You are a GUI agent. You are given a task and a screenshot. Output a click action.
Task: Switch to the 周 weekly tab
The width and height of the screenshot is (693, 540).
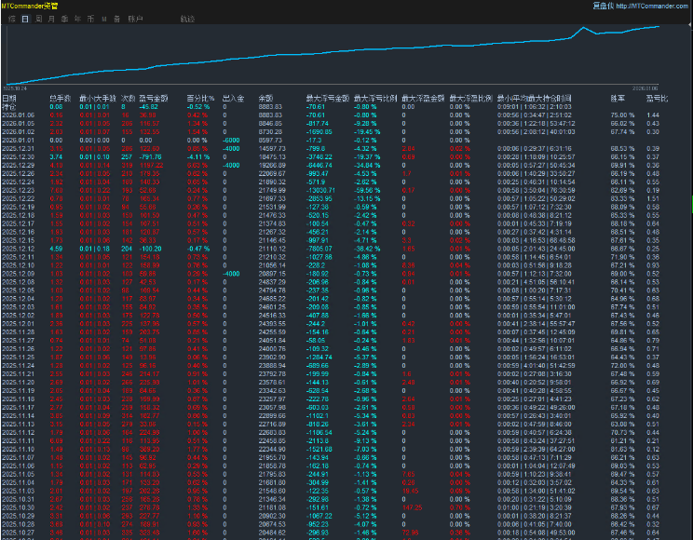[x=38, y=19]
